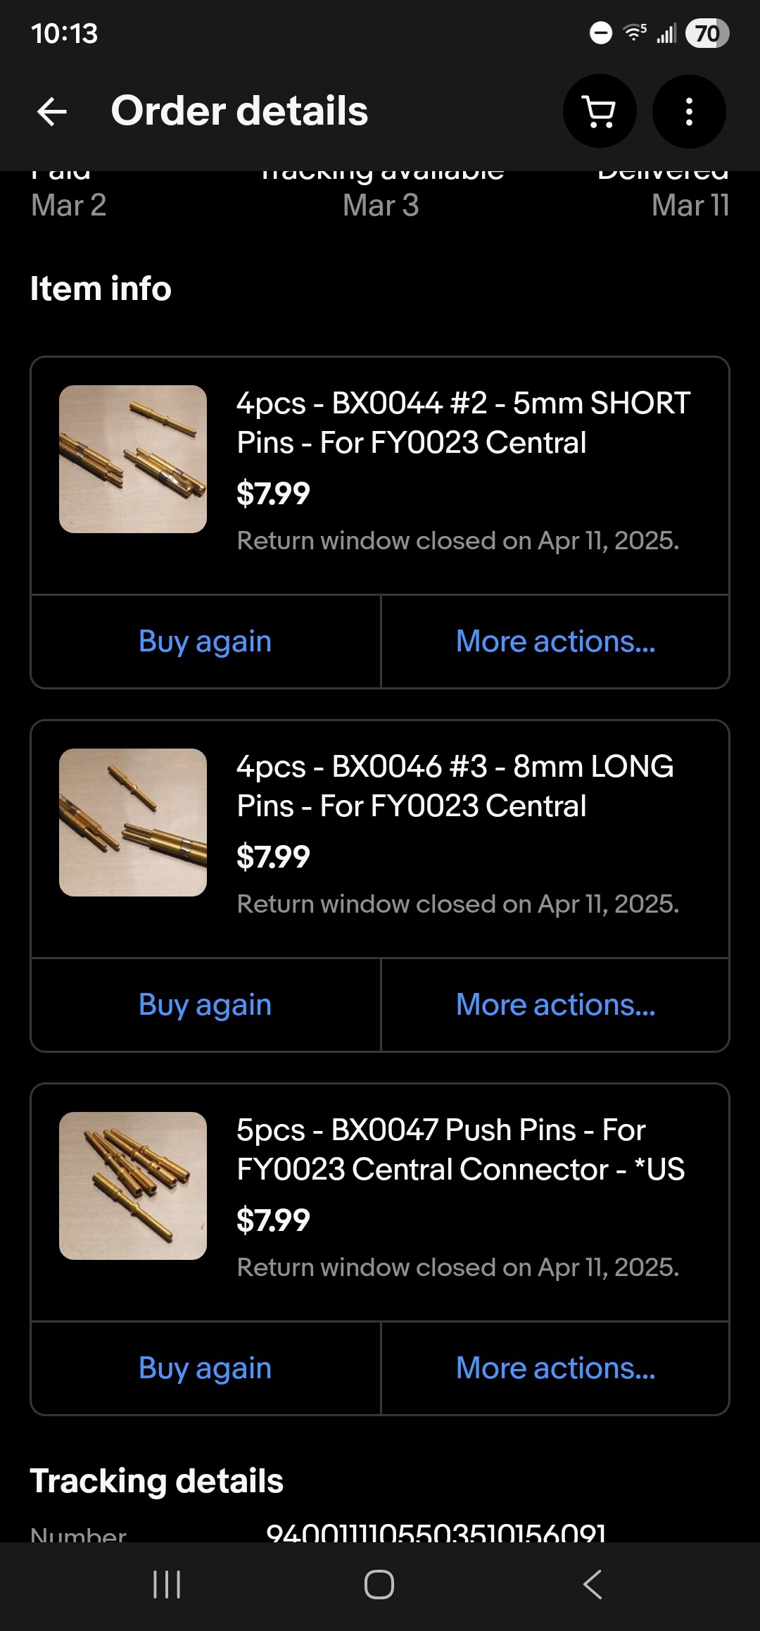Open More actions for BX0047 Push Pins
The height and width of the screenshot is (1631, 760).
pos(555,1368)
